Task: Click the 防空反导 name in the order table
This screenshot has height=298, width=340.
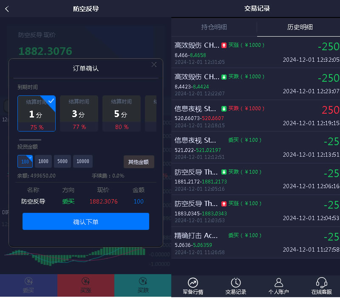Action: 33,201
